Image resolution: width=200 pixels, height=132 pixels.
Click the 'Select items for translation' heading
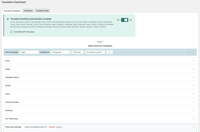[100, 46]
